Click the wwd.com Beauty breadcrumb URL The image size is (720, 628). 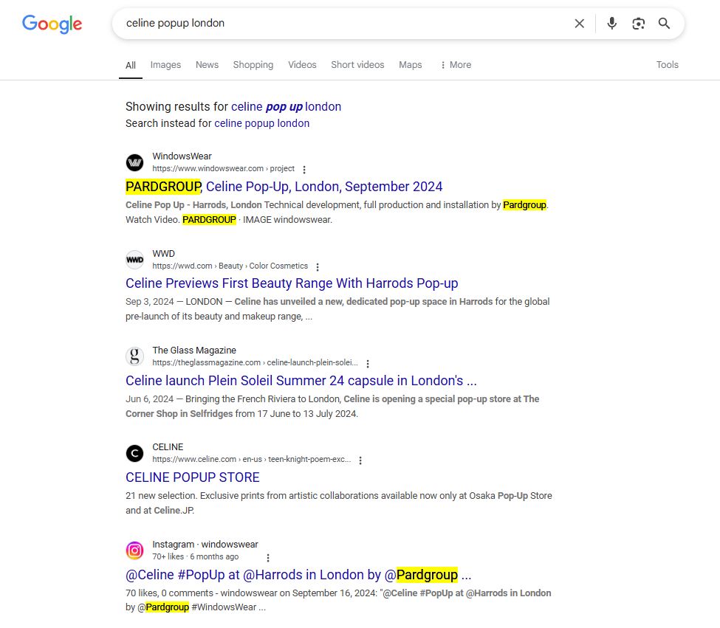tap(230, 266)
